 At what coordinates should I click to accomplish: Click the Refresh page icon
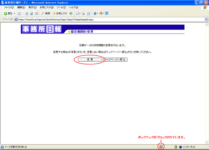(x=32, y=13)
